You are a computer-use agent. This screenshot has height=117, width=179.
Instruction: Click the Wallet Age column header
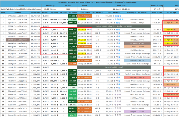click(x=171, y=13)
